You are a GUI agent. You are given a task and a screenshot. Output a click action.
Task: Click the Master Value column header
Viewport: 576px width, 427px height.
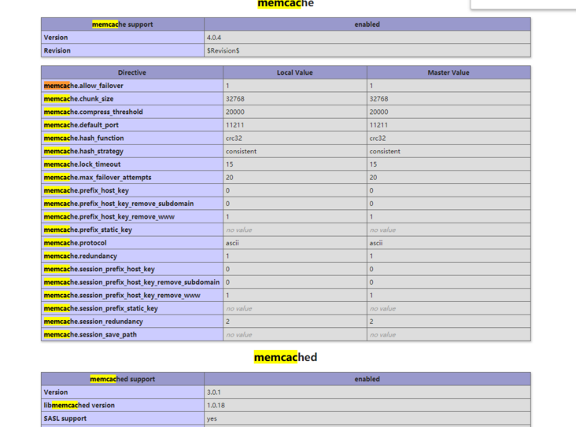click(x=449, y=72)
